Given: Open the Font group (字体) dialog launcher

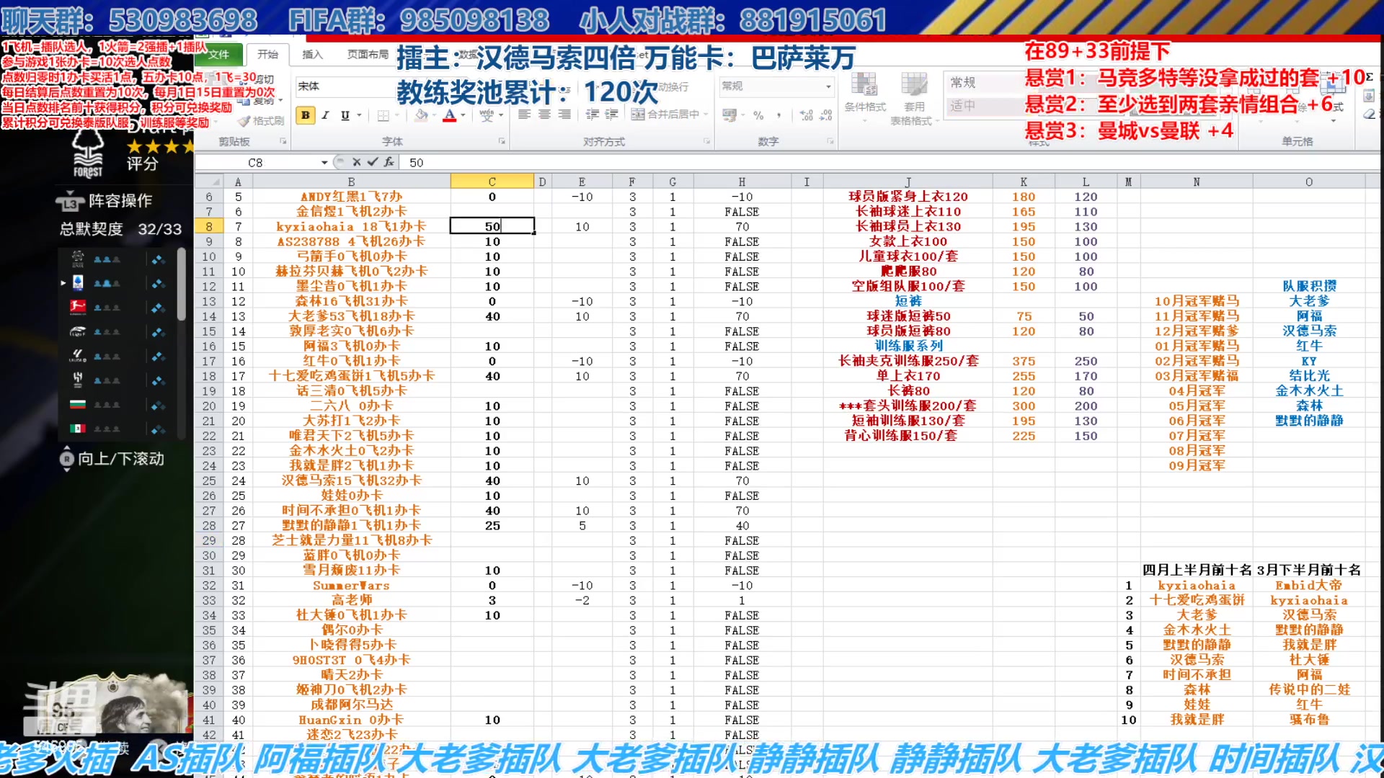Looking at the screenshot, I should [x=502, y=141].
